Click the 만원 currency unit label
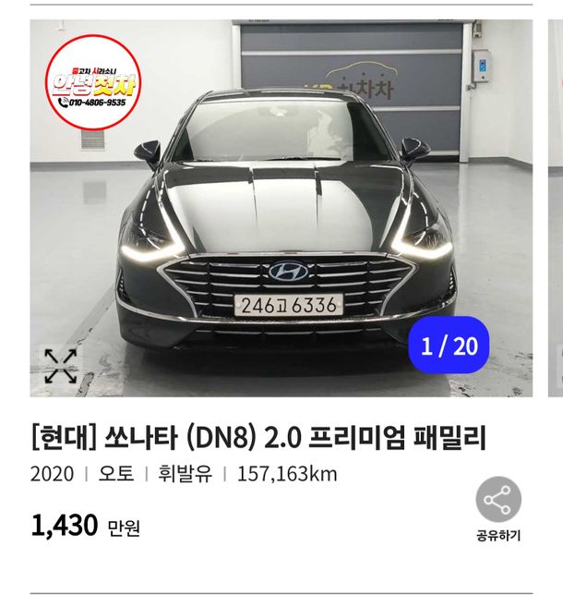 click(x=125, y=528)
